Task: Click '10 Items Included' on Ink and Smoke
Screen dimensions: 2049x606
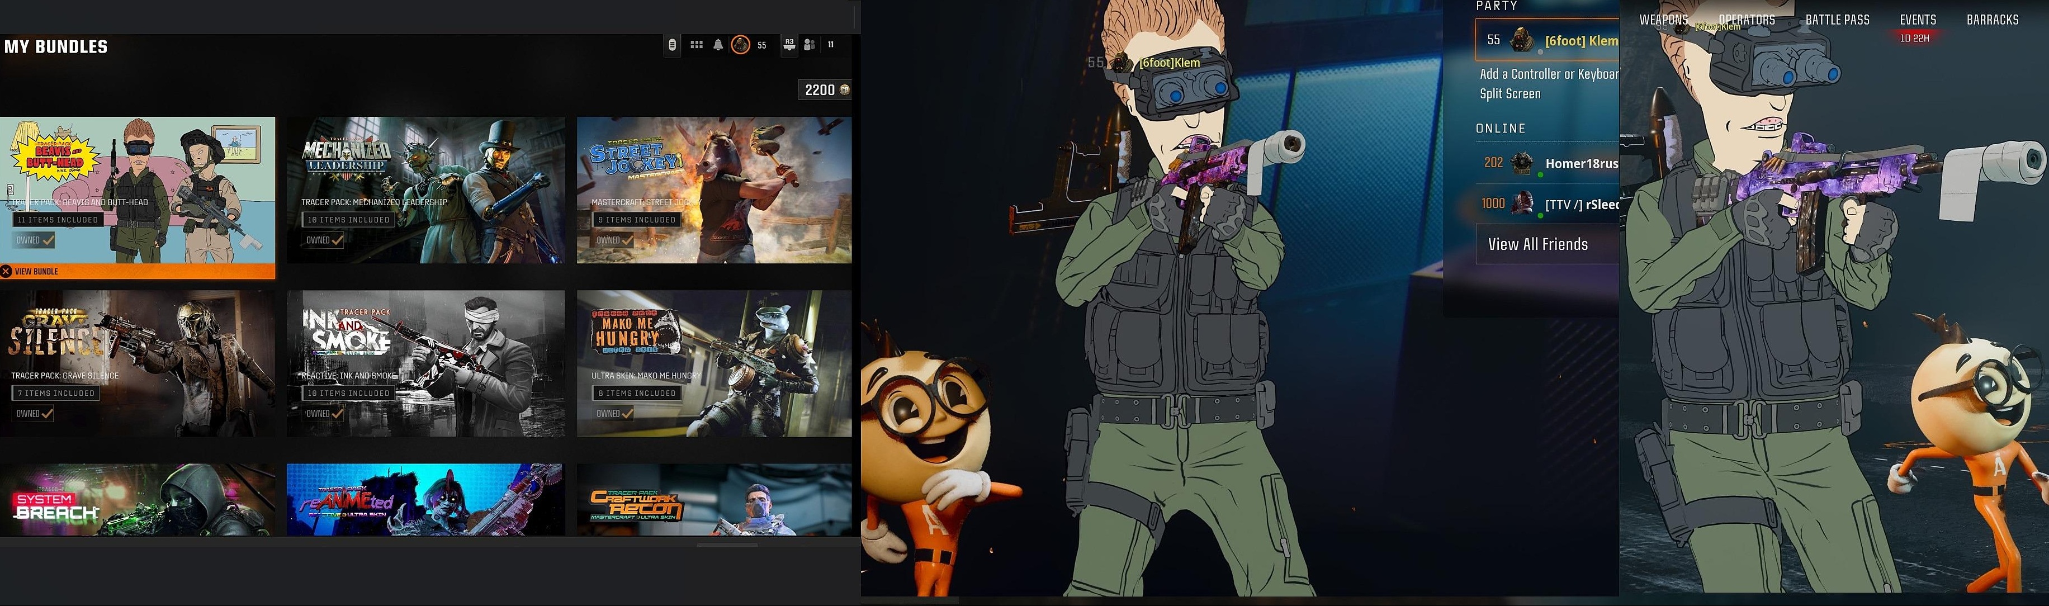Action: tap(348, 394)
